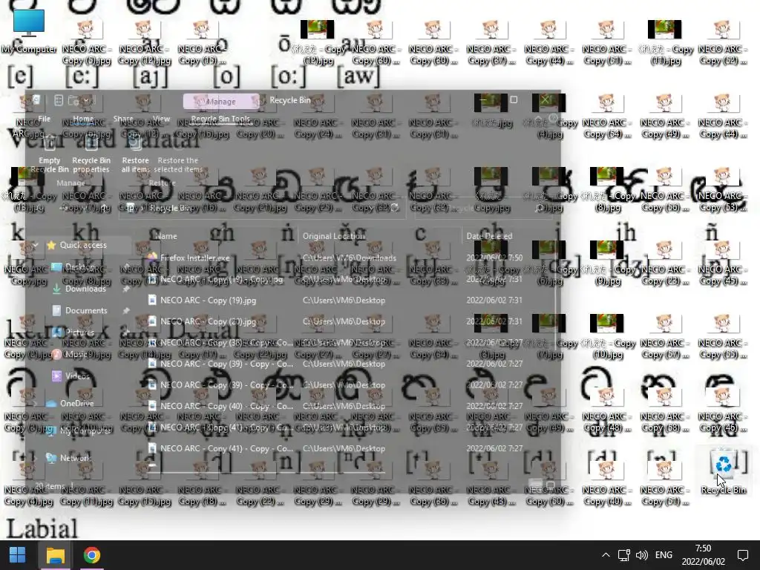Select NECO ARC - Copy (55) desktop icon
This screenshot has height=570, width=760.
click(721, 337)
